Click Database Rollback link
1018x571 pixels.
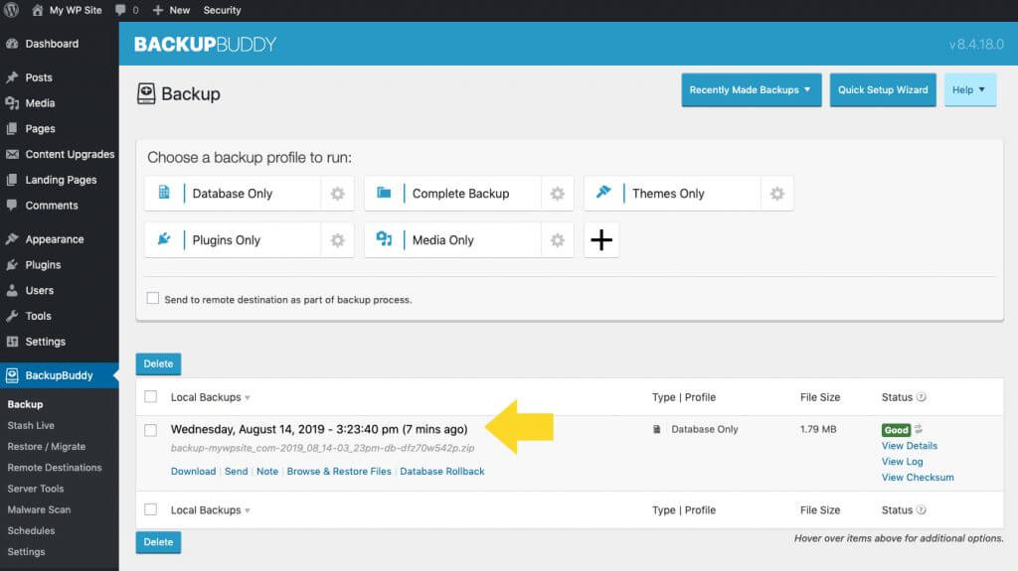pyautogui.click(x=442, y=471)
